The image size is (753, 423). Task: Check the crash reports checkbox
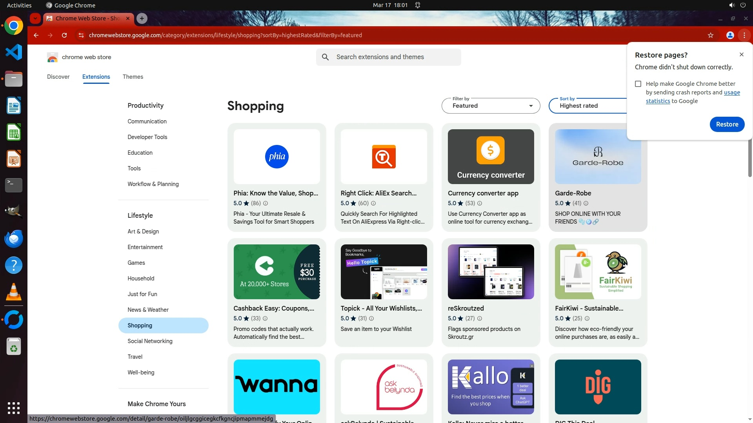pos(638,84)
